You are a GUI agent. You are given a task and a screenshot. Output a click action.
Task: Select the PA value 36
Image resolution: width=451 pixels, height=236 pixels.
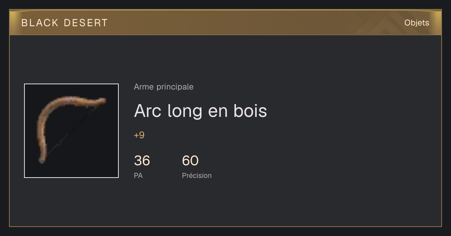tap(142, 161)
